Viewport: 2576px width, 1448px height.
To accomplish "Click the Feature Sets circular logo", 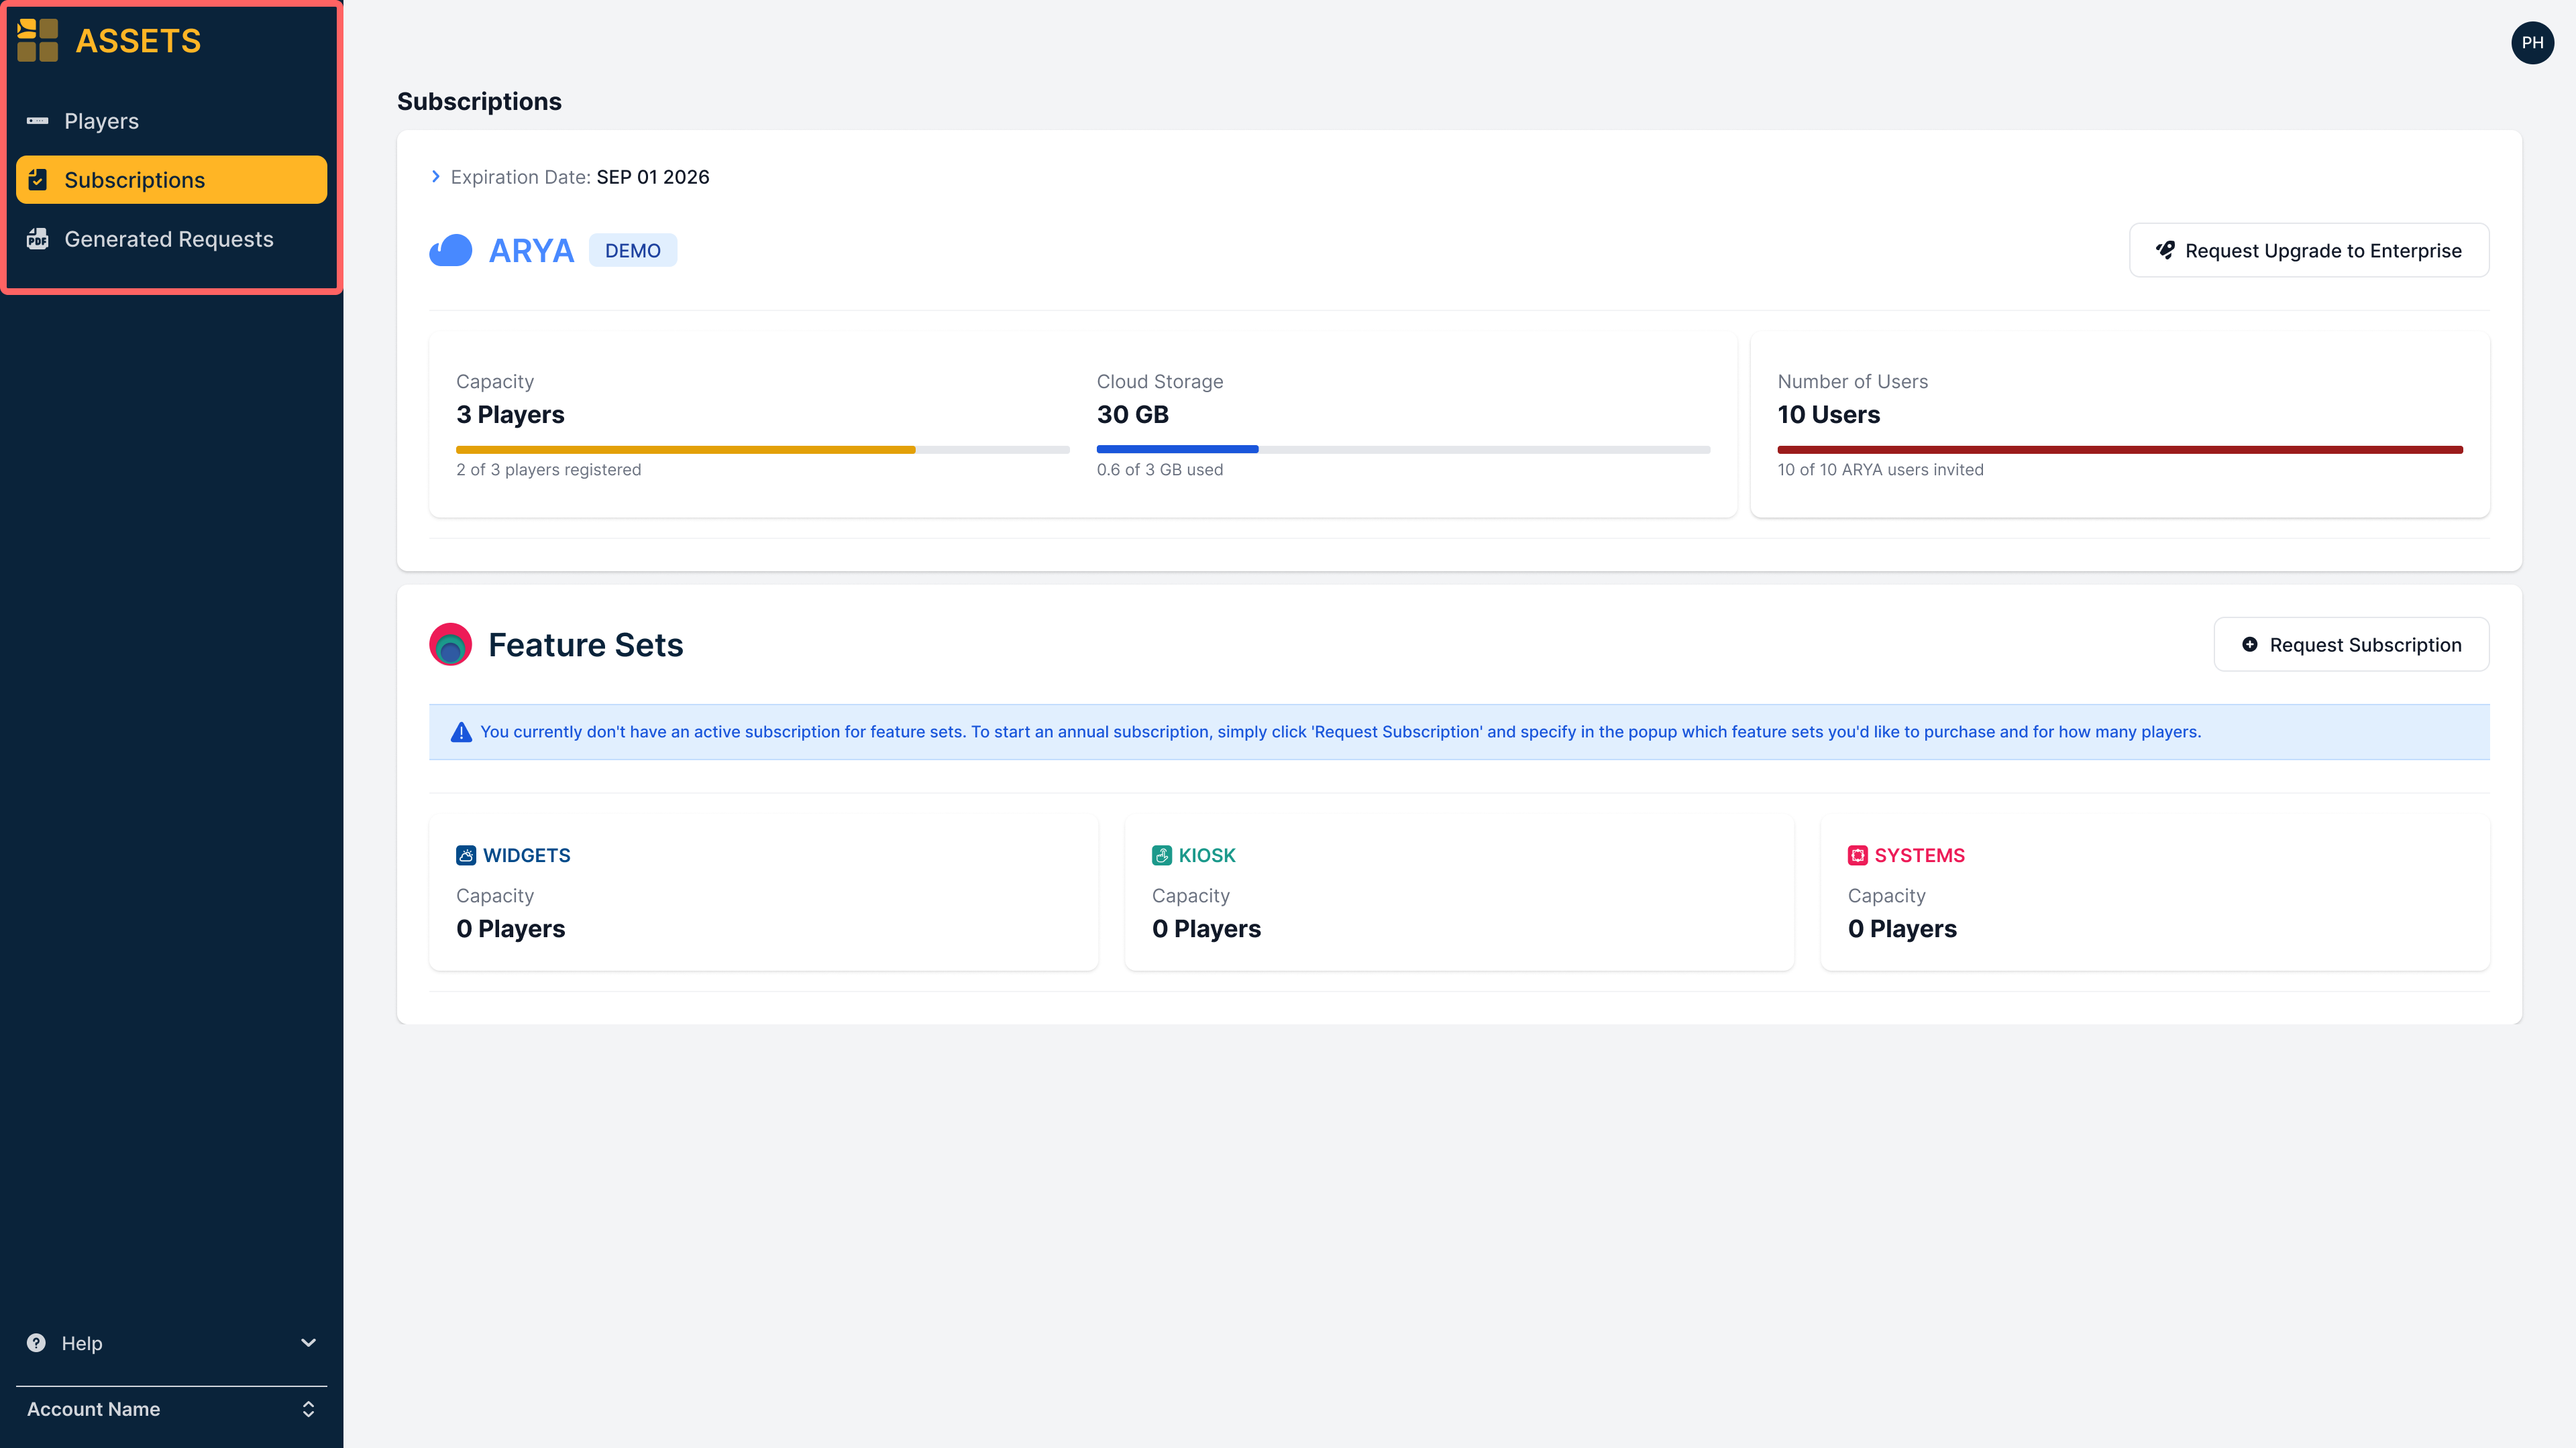I will point(451,644).
